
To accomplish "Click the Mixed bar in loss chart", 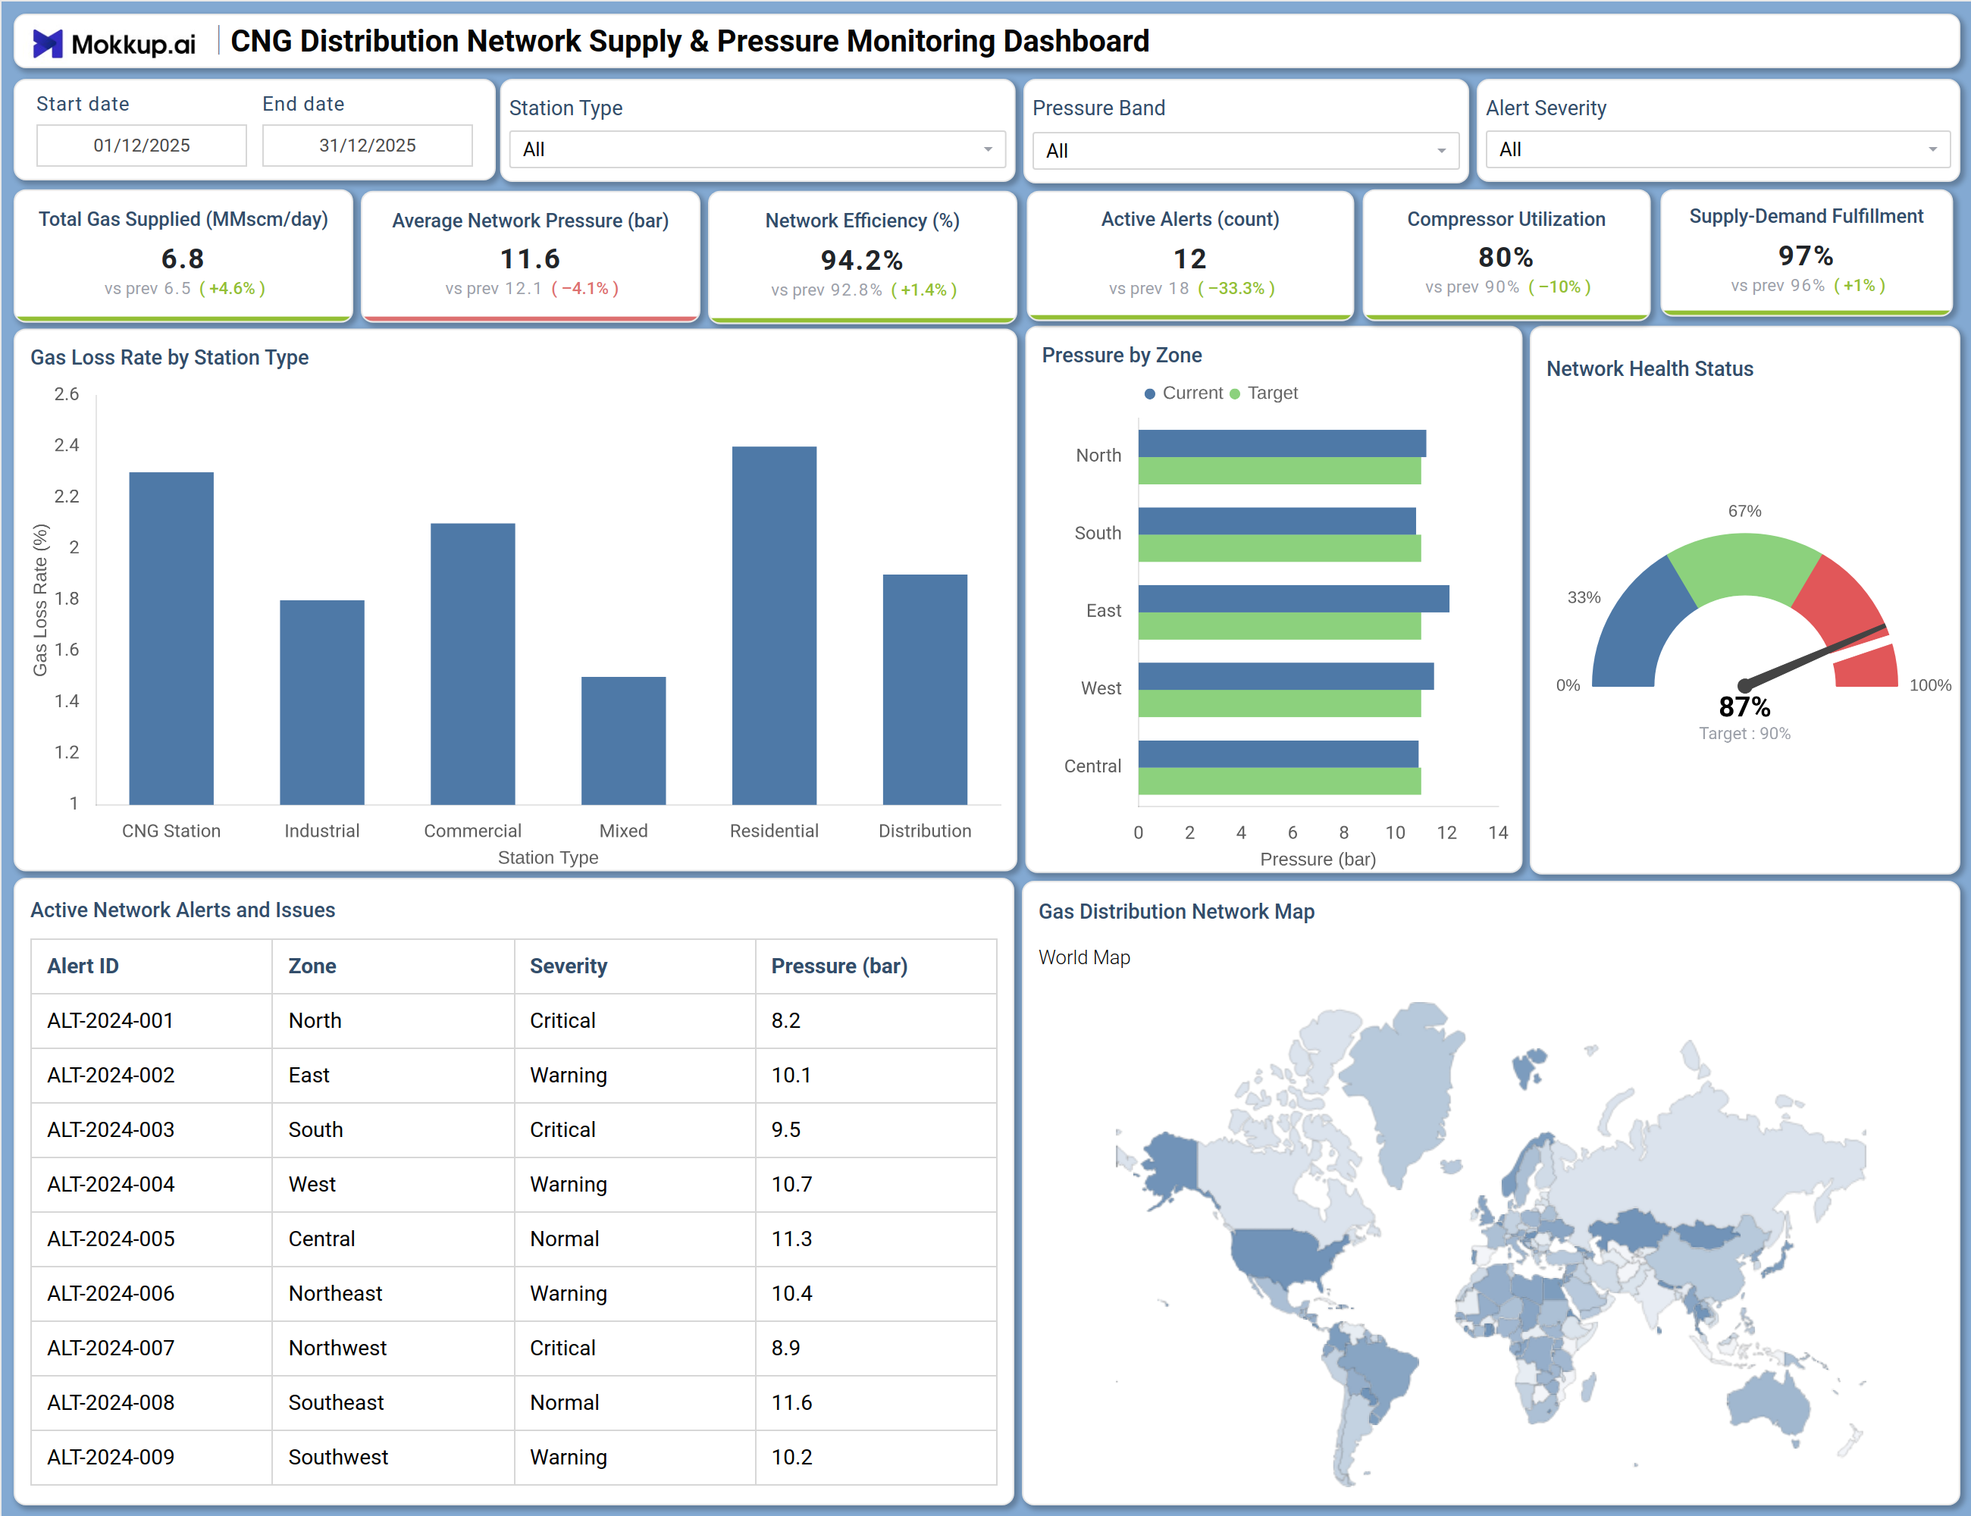I will pos(624,740).
